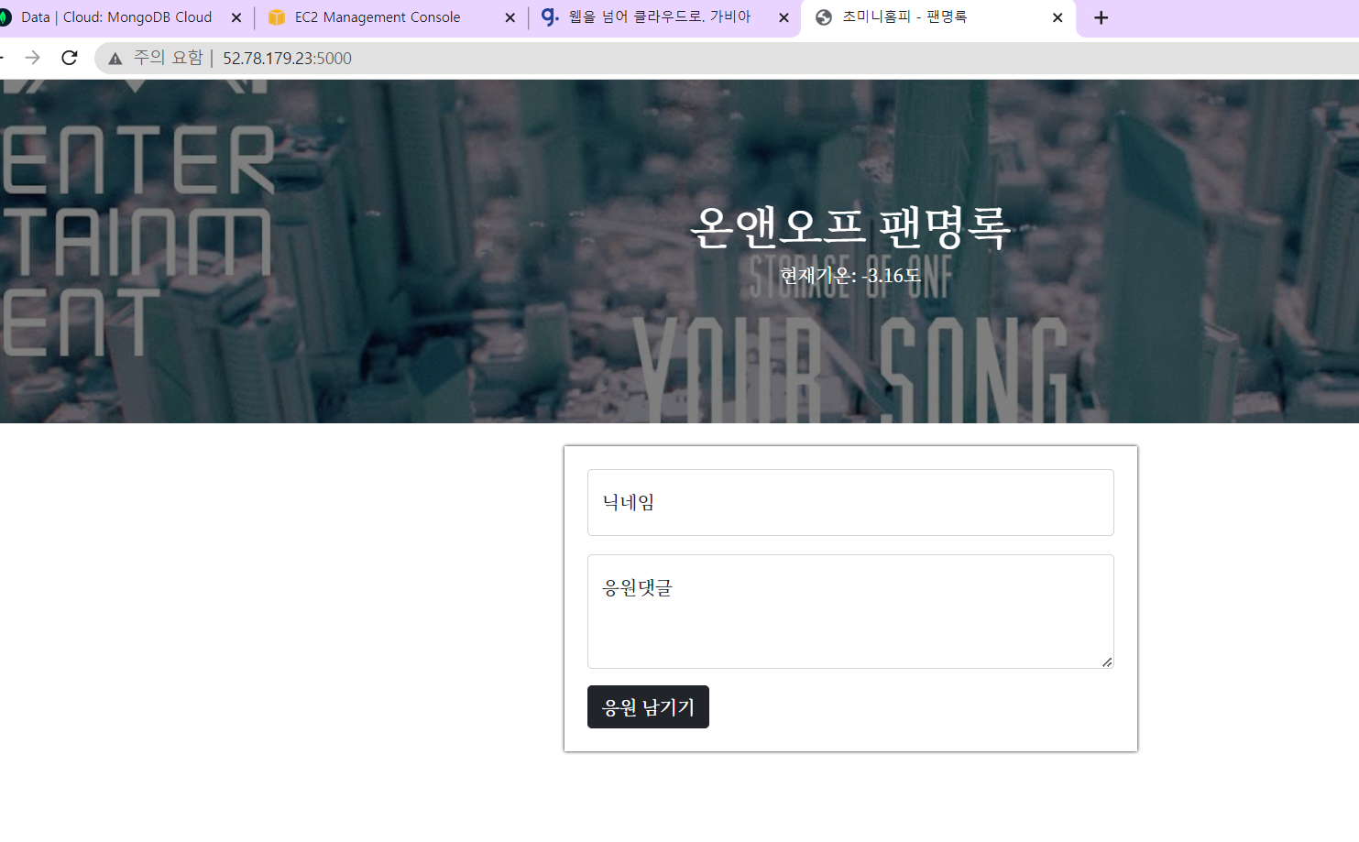
Task: Open a new browser tab
Action: click(1101, 17)
